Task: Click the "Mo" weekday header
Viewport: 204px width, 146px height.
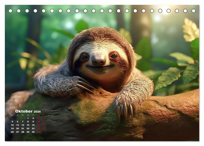Action: (12, 115)
